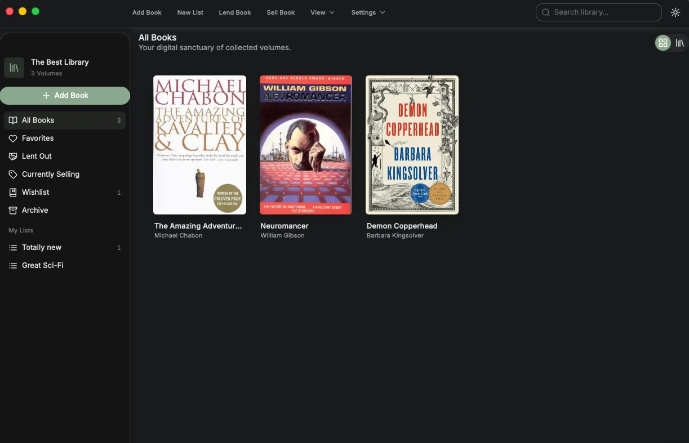Click the heart icon next to Favorites
The width and height of the screenshot is (689, 443).
coord(13,138)
